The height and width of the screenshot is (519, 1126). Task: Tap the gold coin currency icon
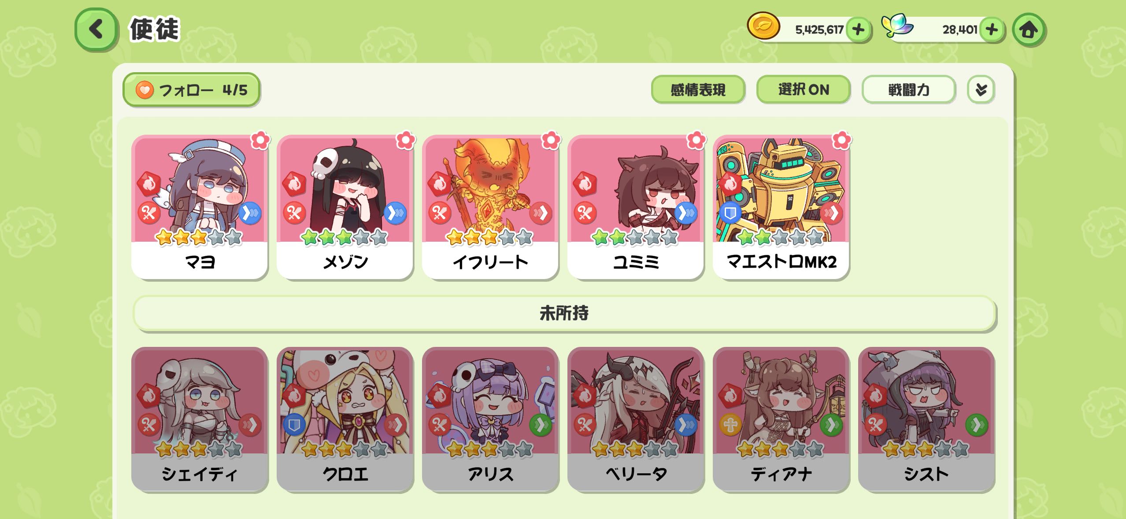(763, 26)
